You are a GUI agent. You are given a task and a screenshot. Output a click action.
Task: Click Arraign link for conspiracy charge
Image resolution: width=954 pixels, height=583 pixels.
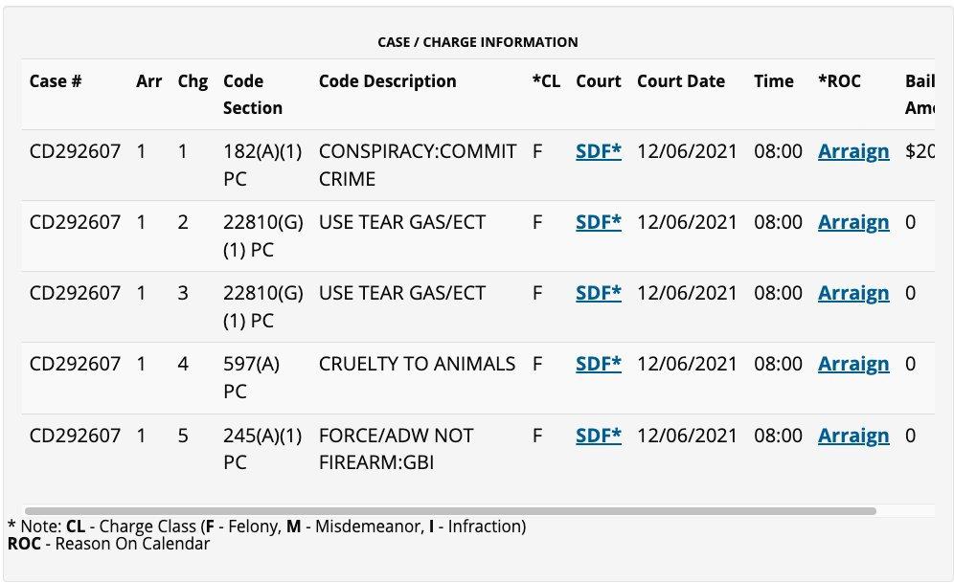tap(852, 151)
